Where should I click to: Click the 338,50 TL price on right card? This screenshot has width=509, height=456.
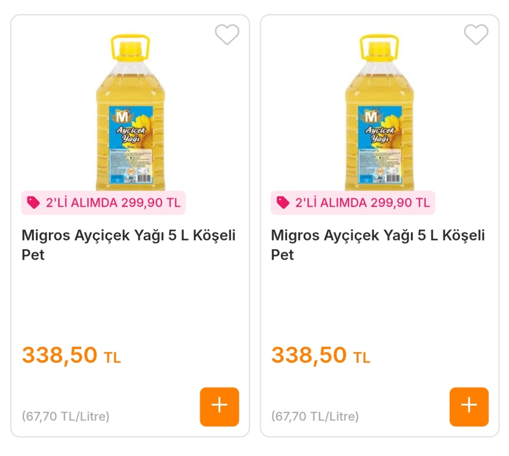321,355
